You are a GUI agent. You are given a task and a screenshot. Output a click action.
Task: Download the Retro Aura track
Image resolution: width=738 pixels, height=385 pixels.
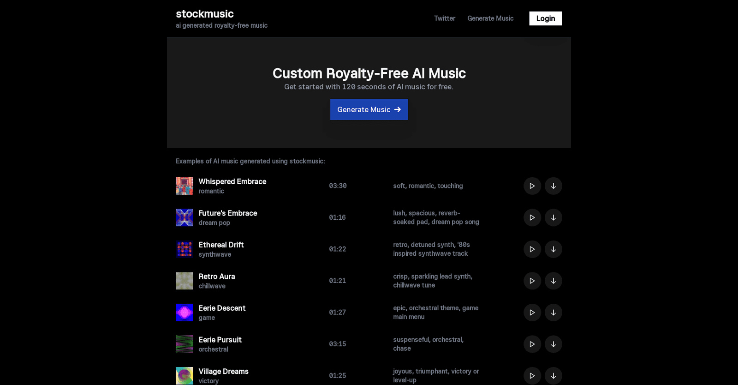coord(554,281)
